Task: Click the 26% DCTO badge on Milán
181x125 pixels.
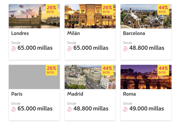Action: pyautogui.click(x=107, y=10)
